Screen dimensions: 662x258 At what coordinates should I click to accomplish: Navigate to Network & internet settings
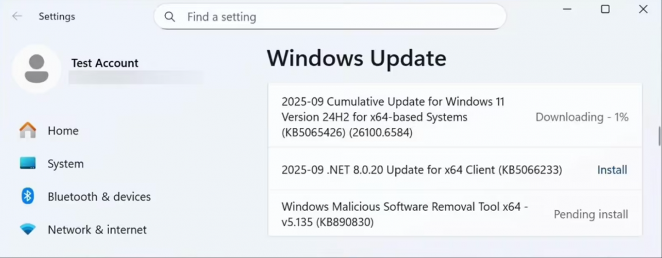pos(97,230)
